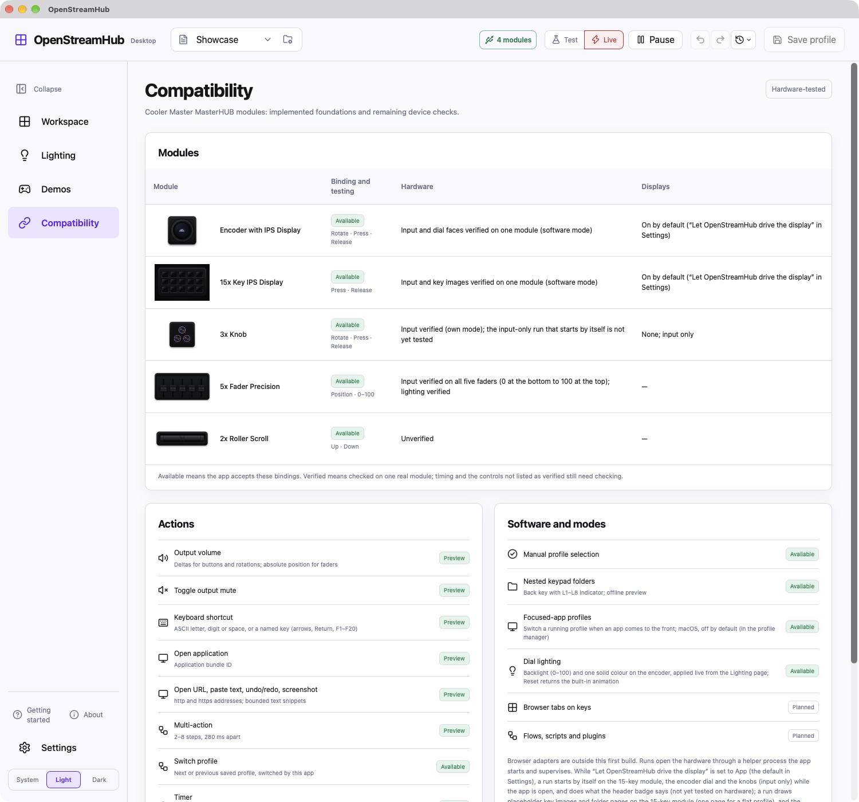Go to the Workspace page
The width and height of the screenshot is (859, 802).
pos(64,121)
